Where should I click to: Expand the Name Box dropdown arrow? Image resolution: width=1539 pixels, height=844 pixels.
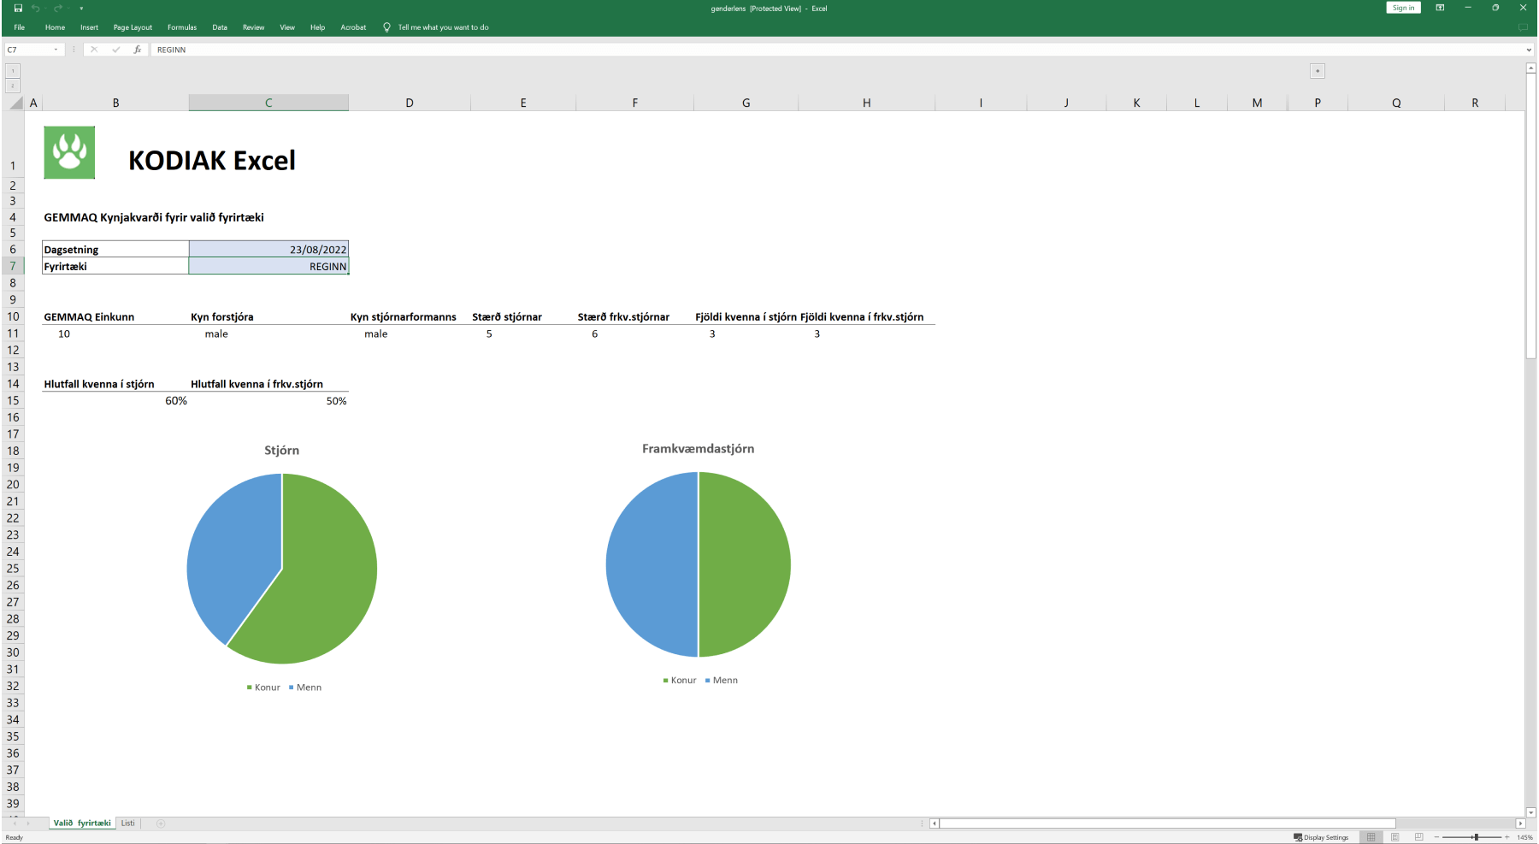[56, 50]
